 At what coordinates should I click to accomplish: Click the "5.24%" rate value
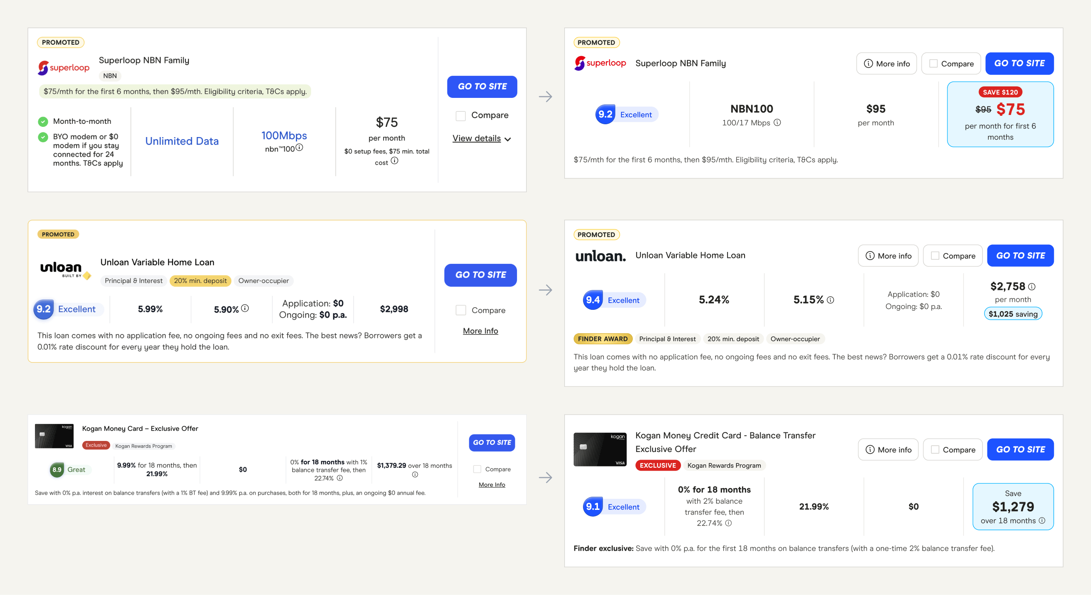714,300
